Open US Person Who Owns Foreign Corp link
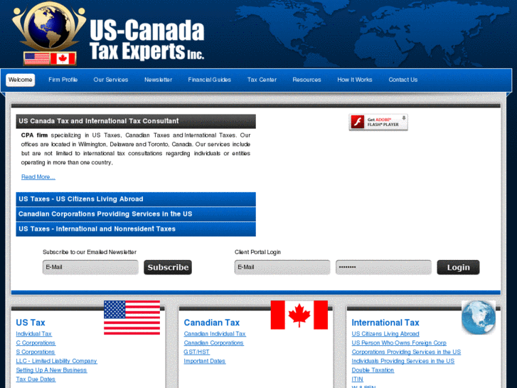Screen dimensions: 517x388 pos(399,343)
